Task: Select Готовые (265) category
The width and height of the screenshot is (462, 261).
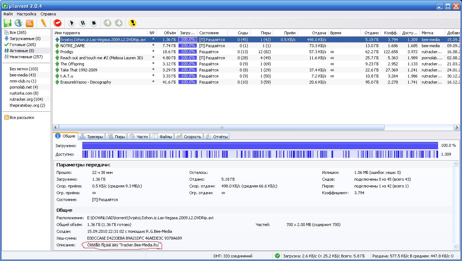Action: [x=20, y=45]
